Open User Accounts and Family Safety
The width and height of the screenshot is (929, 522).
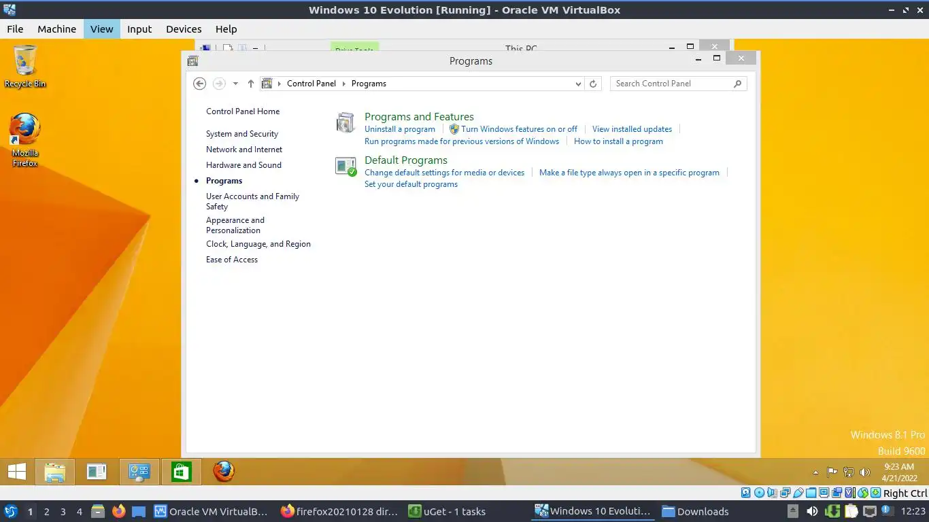point(252,201)
